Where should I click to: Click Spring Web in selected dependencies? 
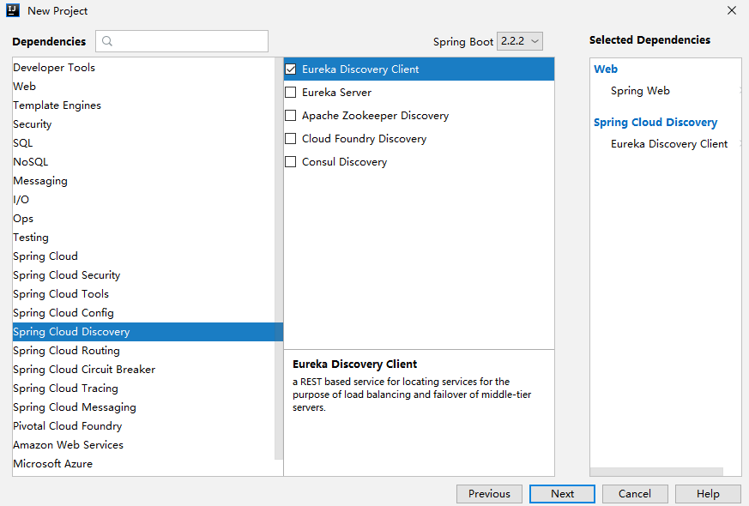point(640,91)
